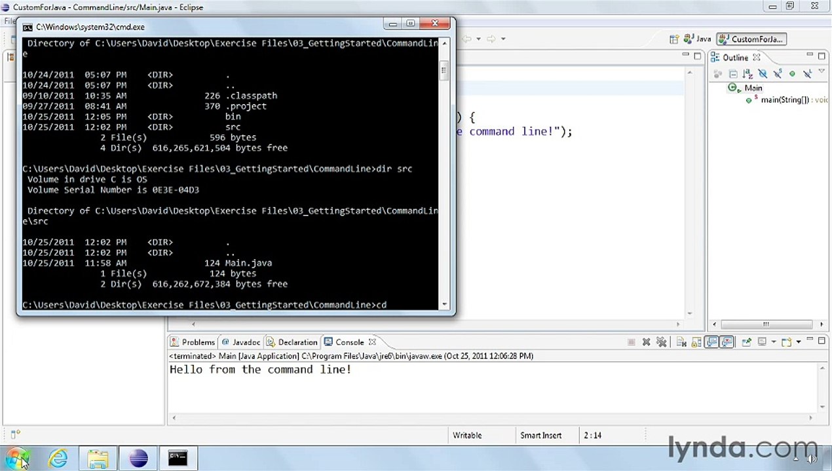832x471 pixels.
Task: Click the terminated Main launch label
Action: [351, 356]
